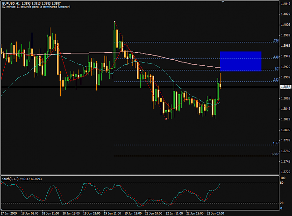The image size is (292, 216).
Task: Click the 1.382 Fibonacci extension label
Action: tap(275, 154)
